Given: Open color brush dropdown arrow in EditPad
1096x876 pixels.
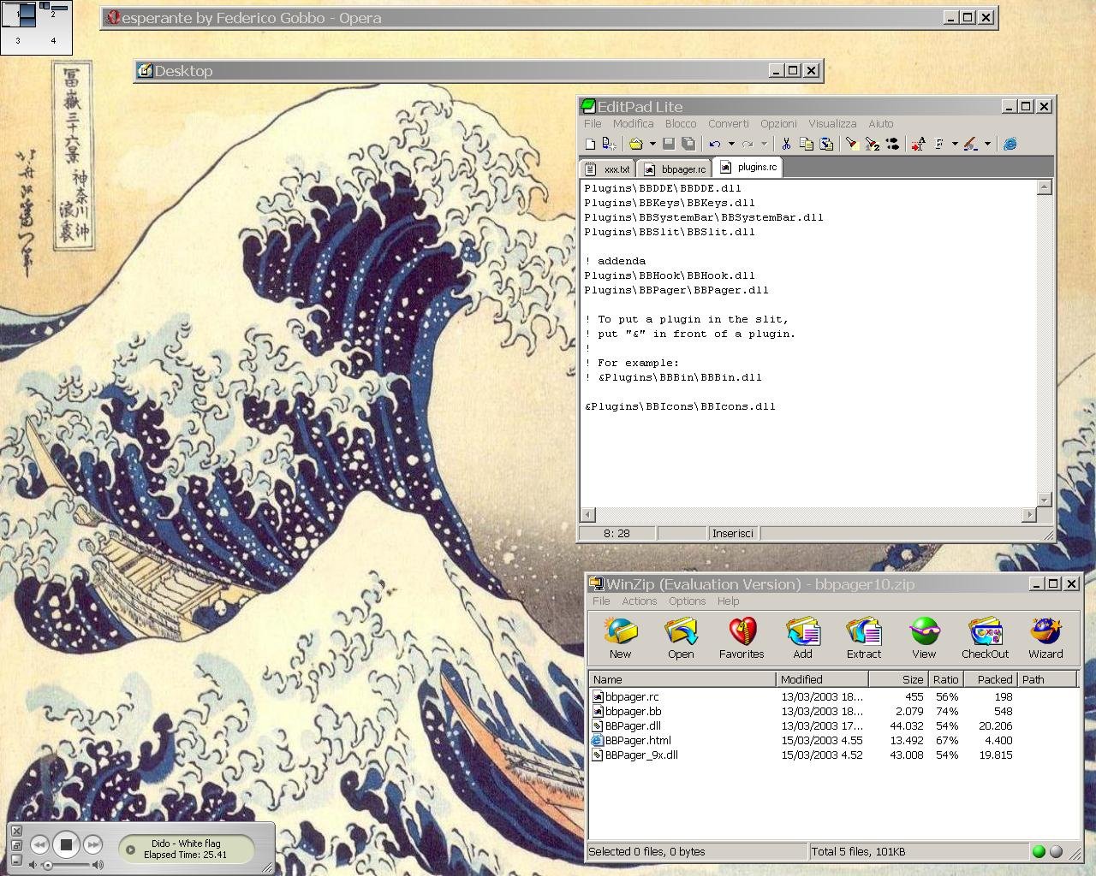Looking at the screenshot, I should (x=987, y=145).
